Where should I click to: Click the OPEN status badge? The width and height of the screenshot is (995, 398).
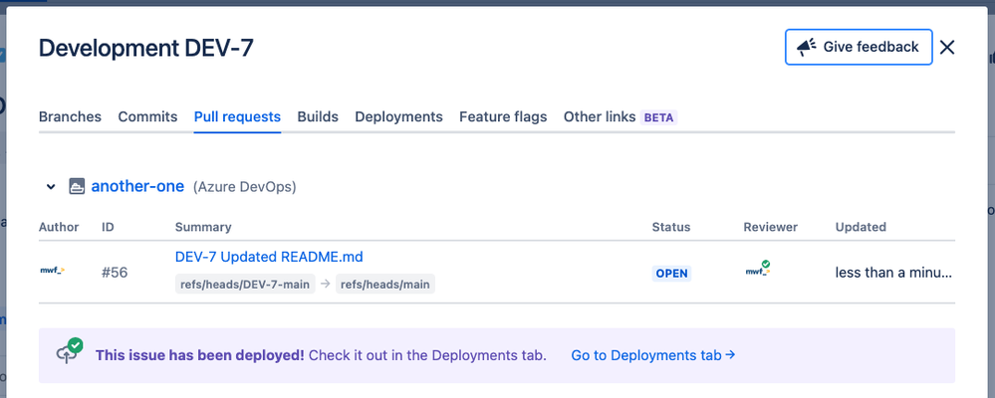coord(671,274)
